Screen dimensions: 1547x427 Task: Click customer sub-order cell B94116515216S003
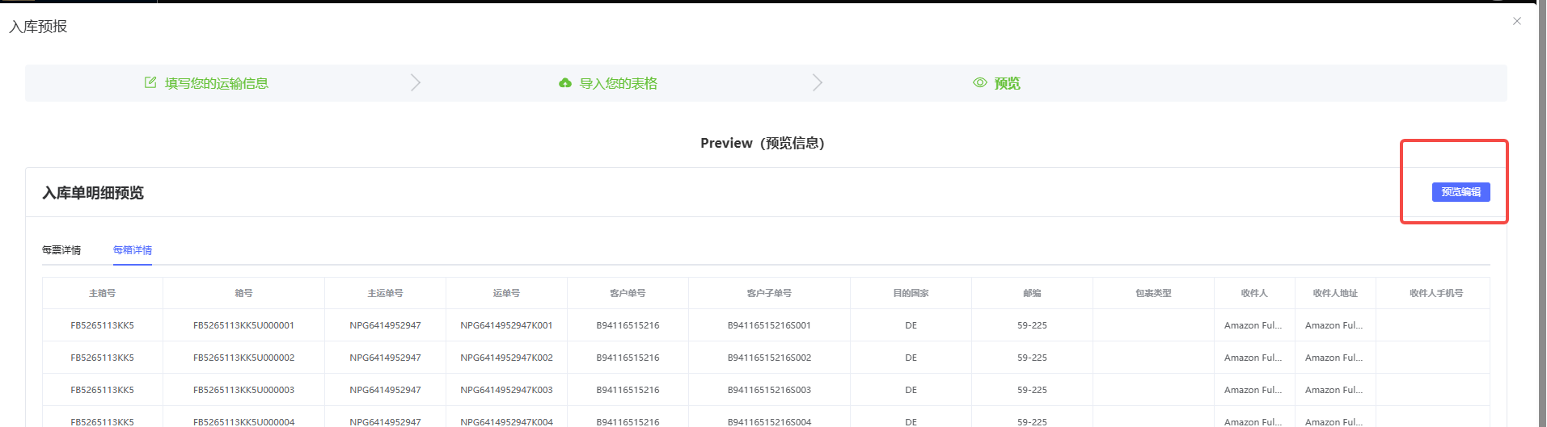(769, 390)
